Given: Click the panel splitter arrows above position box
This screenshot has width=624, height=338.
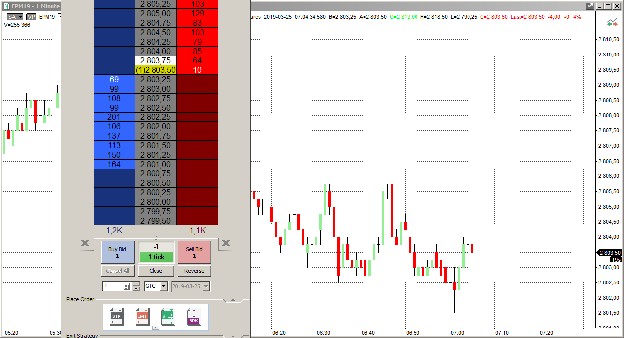Looking at the screenshot, I should (x=156, y=238).
